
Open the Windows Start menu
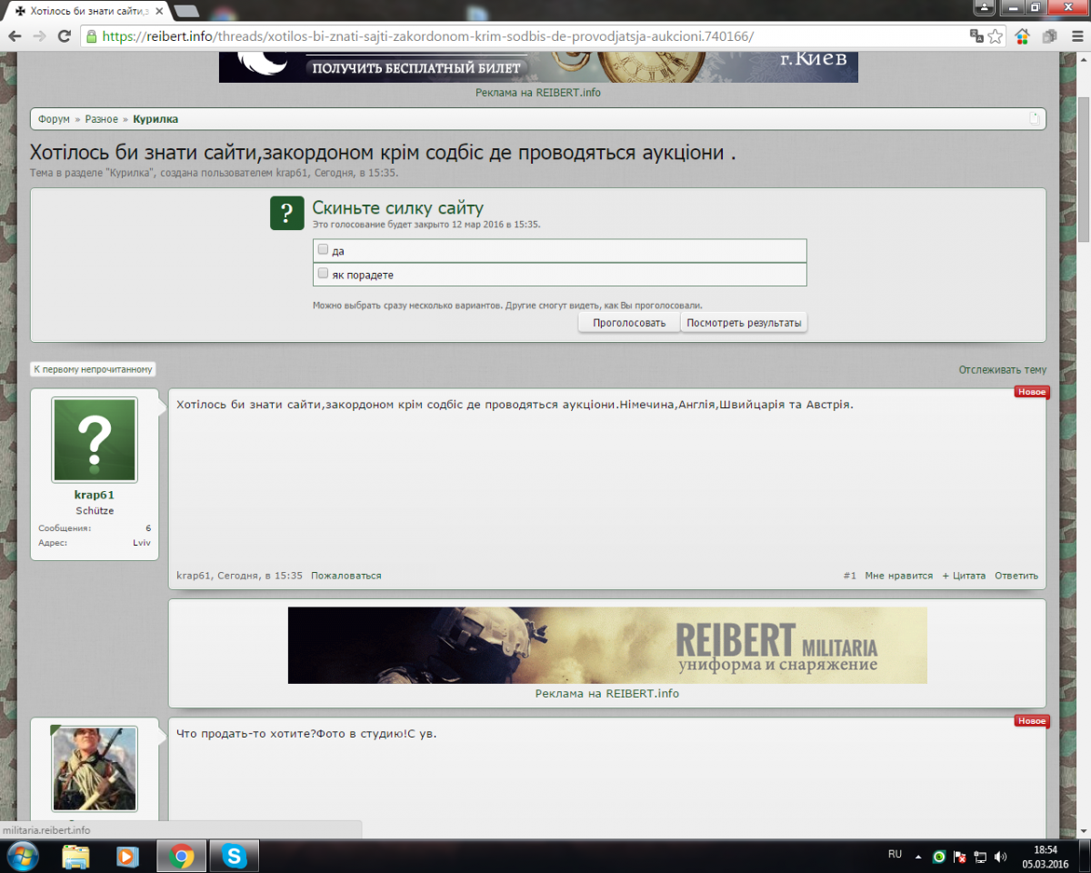22,856
